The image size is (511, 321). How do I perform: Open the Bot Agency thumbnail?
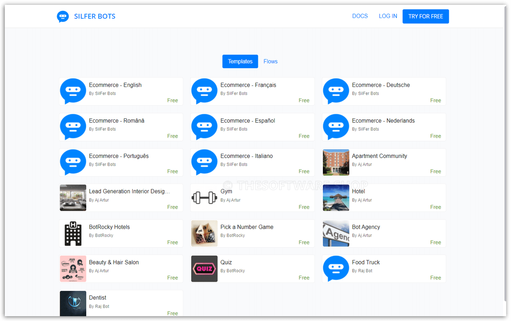(336, 233)
